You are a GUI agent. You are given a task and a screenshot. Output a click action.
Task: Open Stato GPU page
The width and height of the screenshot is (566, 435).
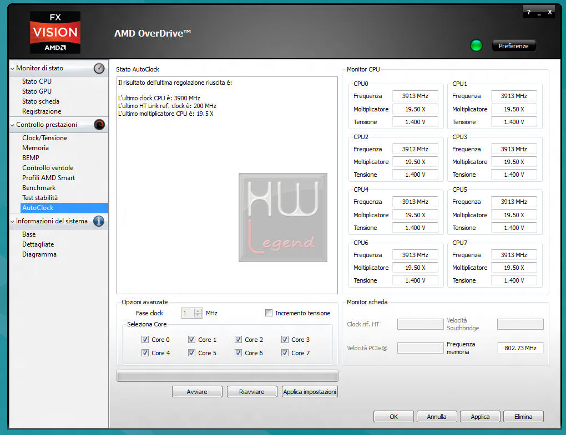37,91
